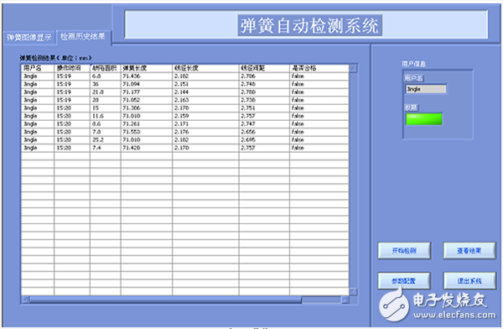Select the 操作时间 column header

click(72, 68)
